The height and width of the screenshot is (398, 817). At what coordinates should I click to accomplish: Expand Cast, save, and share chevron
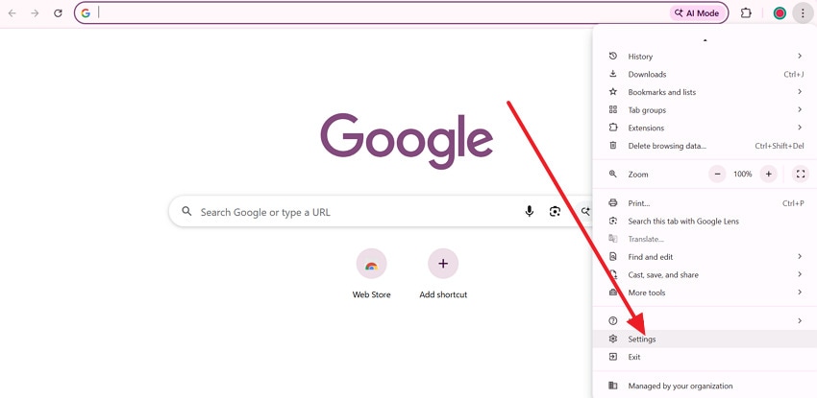pyautogui.click(x=800, y=274)
